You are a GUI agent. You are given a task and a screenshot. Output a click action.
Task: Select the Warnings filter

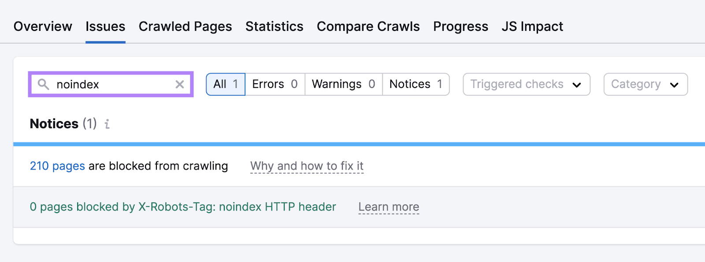click(343, 84)
